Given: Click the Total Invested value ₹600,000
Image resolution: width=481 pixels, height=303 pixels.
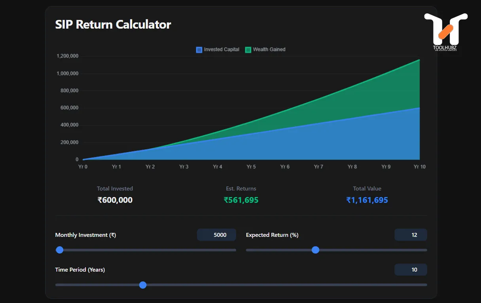Looking at the screenshot, I should [115, 200].
